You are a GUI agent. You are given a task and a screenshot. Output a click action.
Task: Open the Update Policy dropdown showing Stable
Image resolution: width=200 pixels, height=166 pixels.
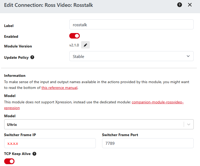tap(129, 56)
